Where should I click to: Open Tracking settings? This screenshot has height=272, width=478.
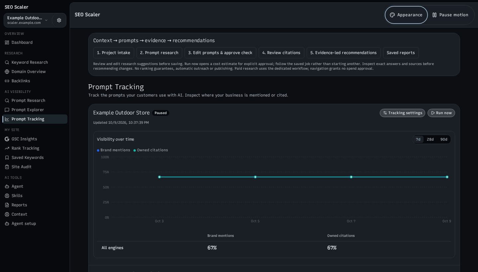pyautogui.click(x=402, y=113)
